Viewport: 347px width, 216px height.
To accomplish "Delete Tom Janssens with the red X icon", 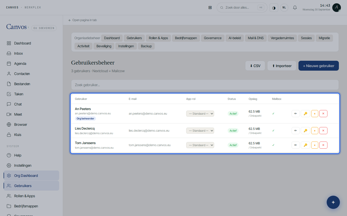I will click(323, 145).
